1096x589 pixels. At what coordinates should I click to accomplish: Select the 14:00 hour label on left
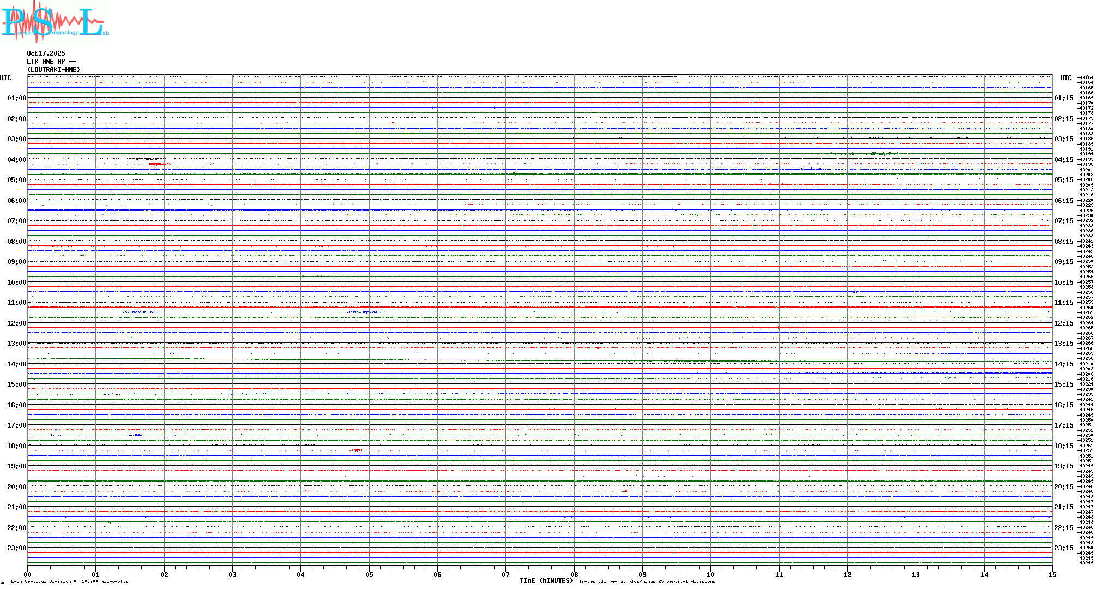pos(16,364)
